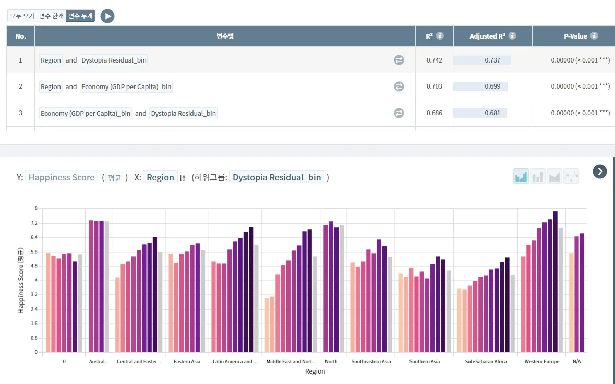
Task: Click R² value 0.686
Action: click(x=434, y=113)
